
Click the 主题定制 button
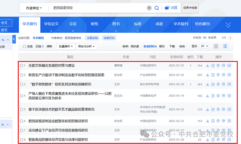tap(92, 38)
